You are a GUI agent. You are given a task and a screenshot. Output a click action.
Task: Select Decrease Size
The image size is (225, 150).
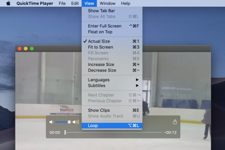click(112, 70)
